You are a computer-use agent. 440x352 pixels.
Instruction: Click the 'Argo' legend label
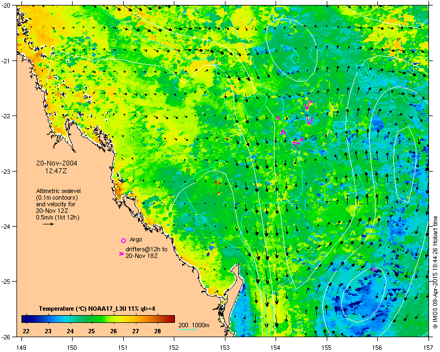tap(136, 240)
